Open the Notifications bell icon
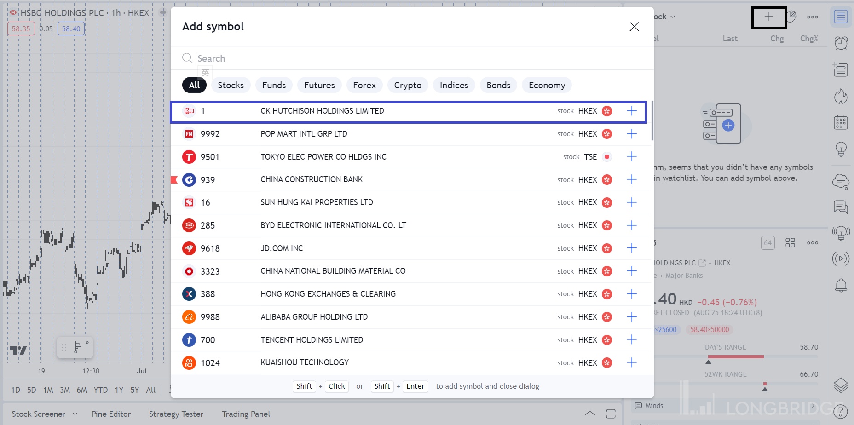This screenshot has width=854, height=425. (841, 286)
